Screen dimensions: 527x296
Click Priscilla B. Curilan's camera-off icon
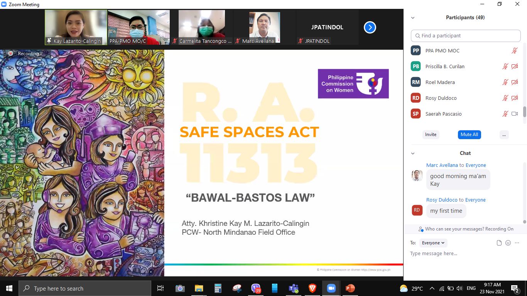(x=514, y=66)
